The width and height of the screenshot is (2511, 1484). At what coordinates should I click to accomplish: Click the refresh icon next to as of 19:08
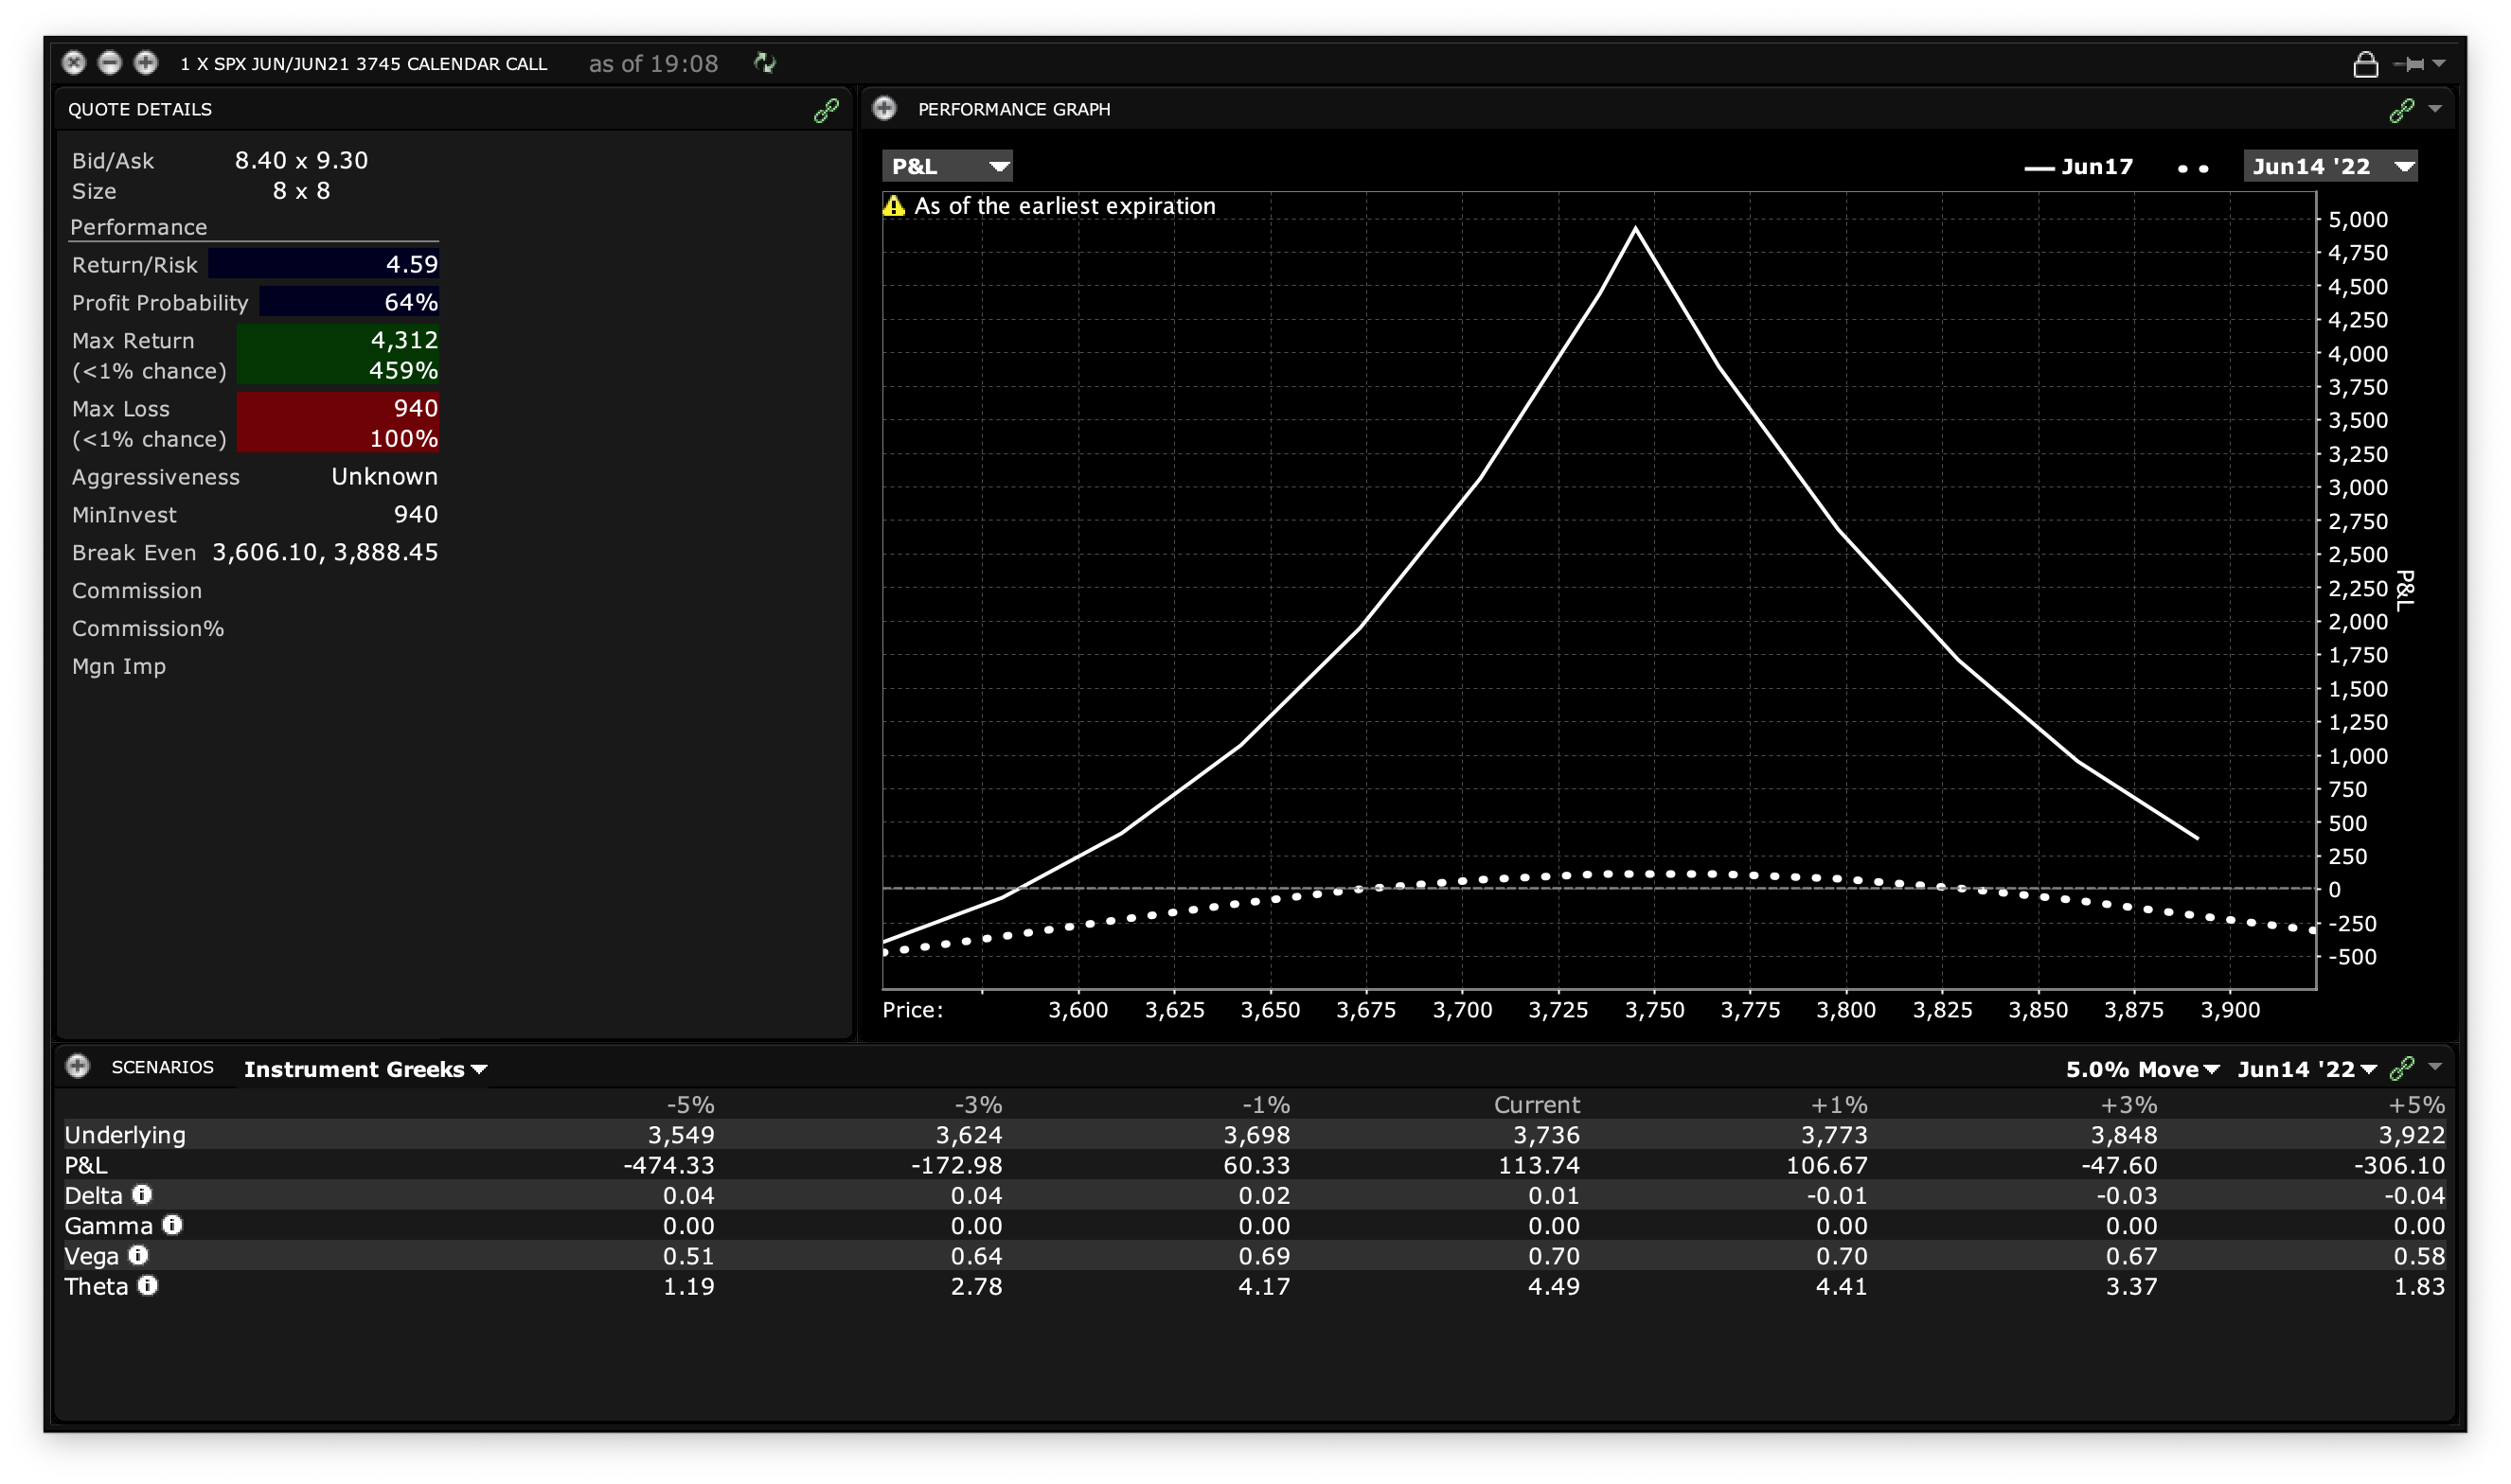click(x=764, y=63)
